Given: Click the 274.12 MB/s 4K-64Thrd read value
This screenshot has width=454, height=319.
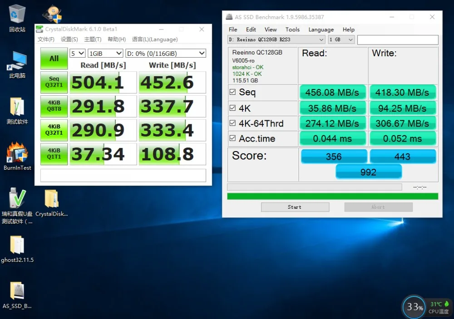Looking at the screenshot, I should pos(332,123).
